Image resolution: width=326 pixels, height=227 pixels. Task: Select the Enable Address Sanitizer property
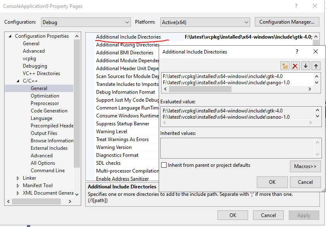click(122, 179)
